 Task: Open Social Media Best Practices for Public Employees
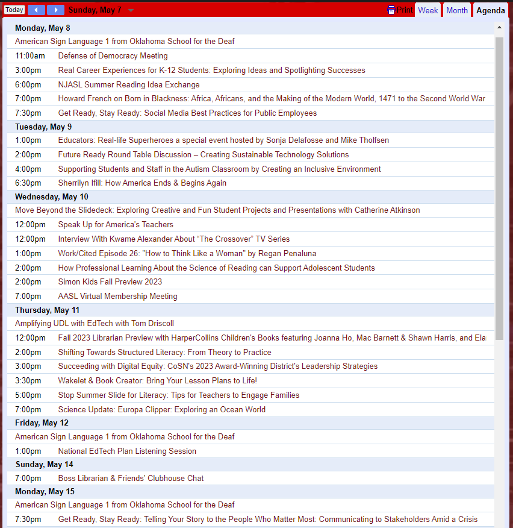pos(187,113)
